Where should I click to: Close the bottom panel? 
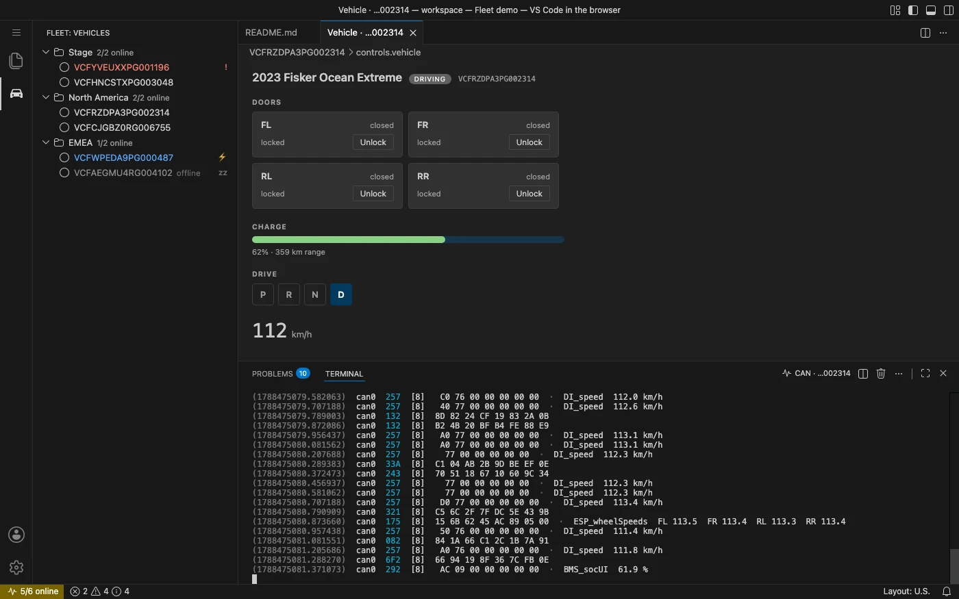point(943,373)
